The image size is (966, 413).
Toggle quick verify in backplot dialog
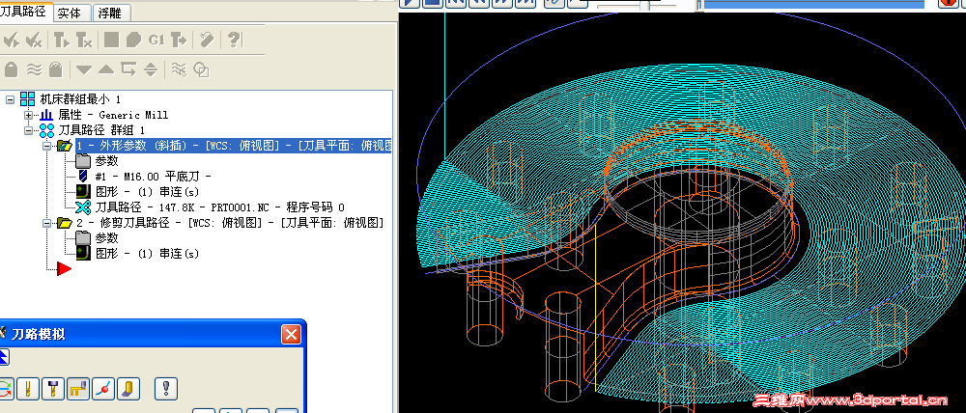coord(128,388)
